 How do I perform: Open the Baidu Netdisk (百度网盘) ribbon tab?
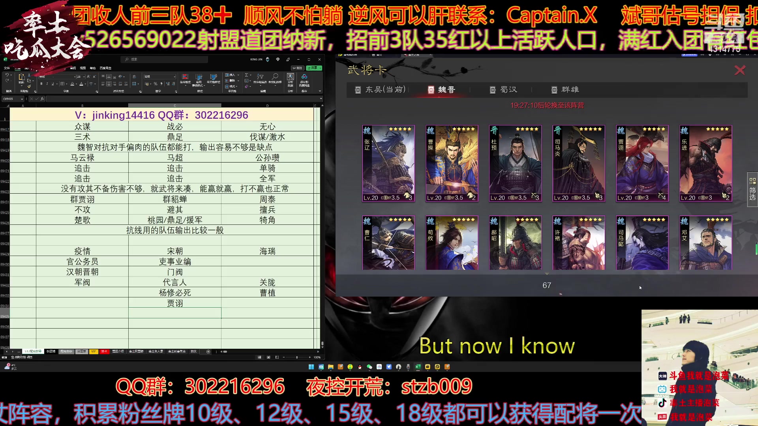pyautogui.click(x=105, y=68)
